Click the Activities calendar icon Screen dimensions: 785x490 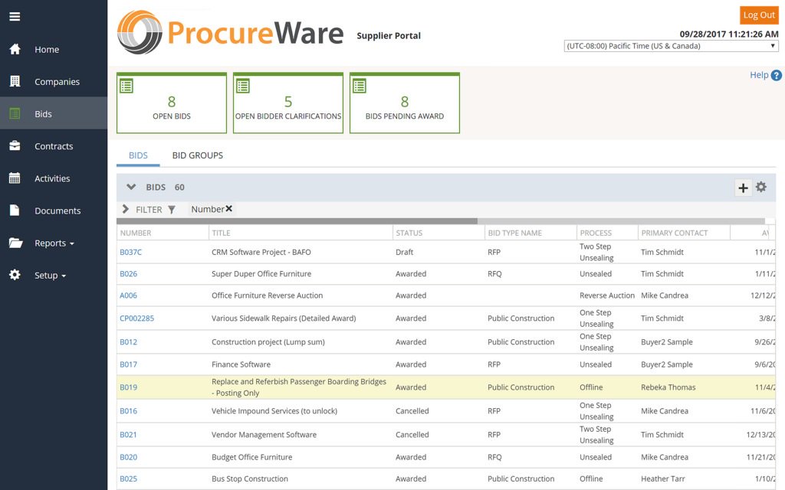coord(15,178)
